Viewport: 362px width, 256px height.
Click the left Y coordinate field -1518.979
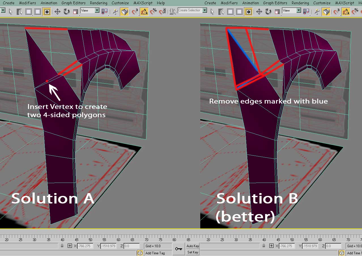108,246
